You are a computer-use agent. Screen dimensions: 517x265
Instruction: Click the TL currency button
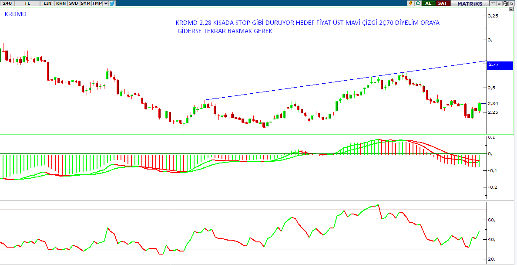[x=27, y=3]
